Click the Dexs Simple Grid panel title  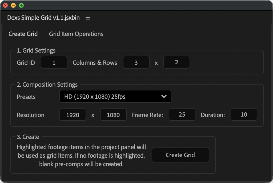tap(43, 18)
